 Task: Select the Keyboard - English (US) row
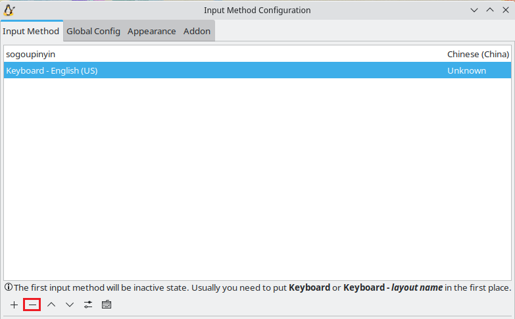(x=258, y=70)
